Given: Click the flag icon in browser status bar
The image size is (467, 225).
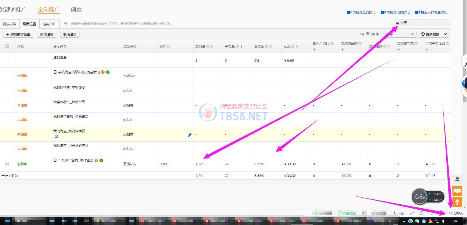Looking at the screenshot, I should pyautogui.click(x=412, y=213).
